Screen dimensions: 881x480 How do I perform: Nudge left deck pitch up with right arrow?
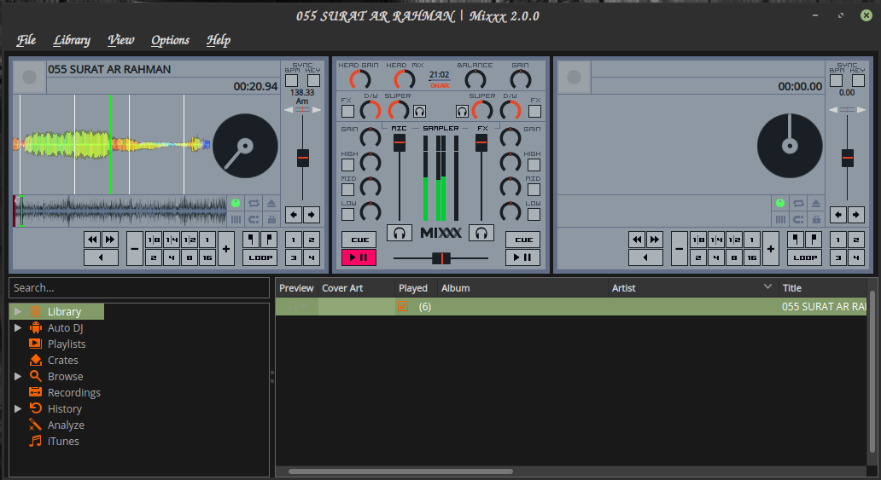point(312,215)
